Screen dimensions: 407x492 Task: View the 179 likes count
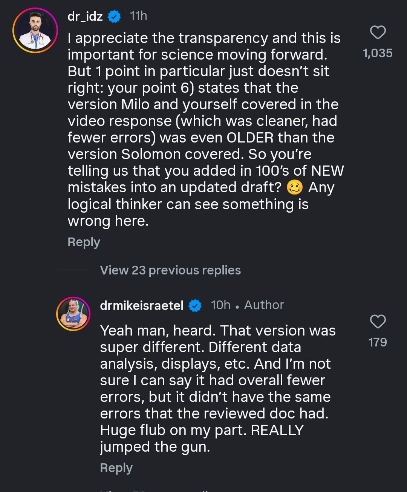(x=378, y=342)
